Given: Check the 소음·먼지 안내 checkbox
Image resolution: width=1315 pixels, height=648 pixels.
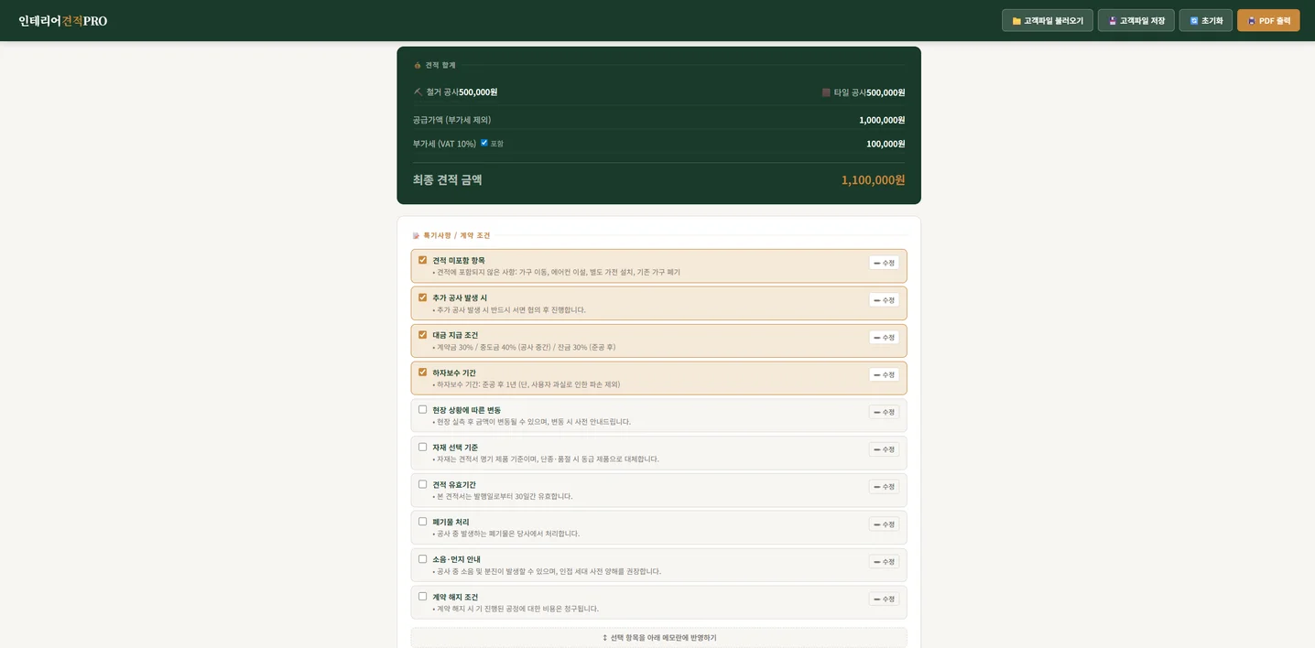Looking at the screenshot, I should [x=422, y=559].
